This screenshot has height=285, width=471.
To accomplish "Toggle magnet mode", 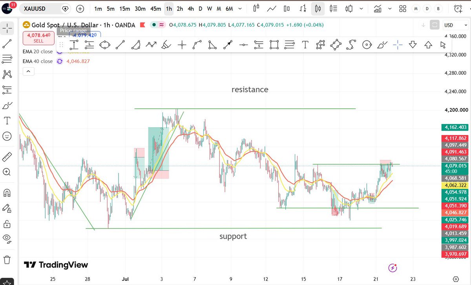I will pyautogui.click(x=7, y=193).
